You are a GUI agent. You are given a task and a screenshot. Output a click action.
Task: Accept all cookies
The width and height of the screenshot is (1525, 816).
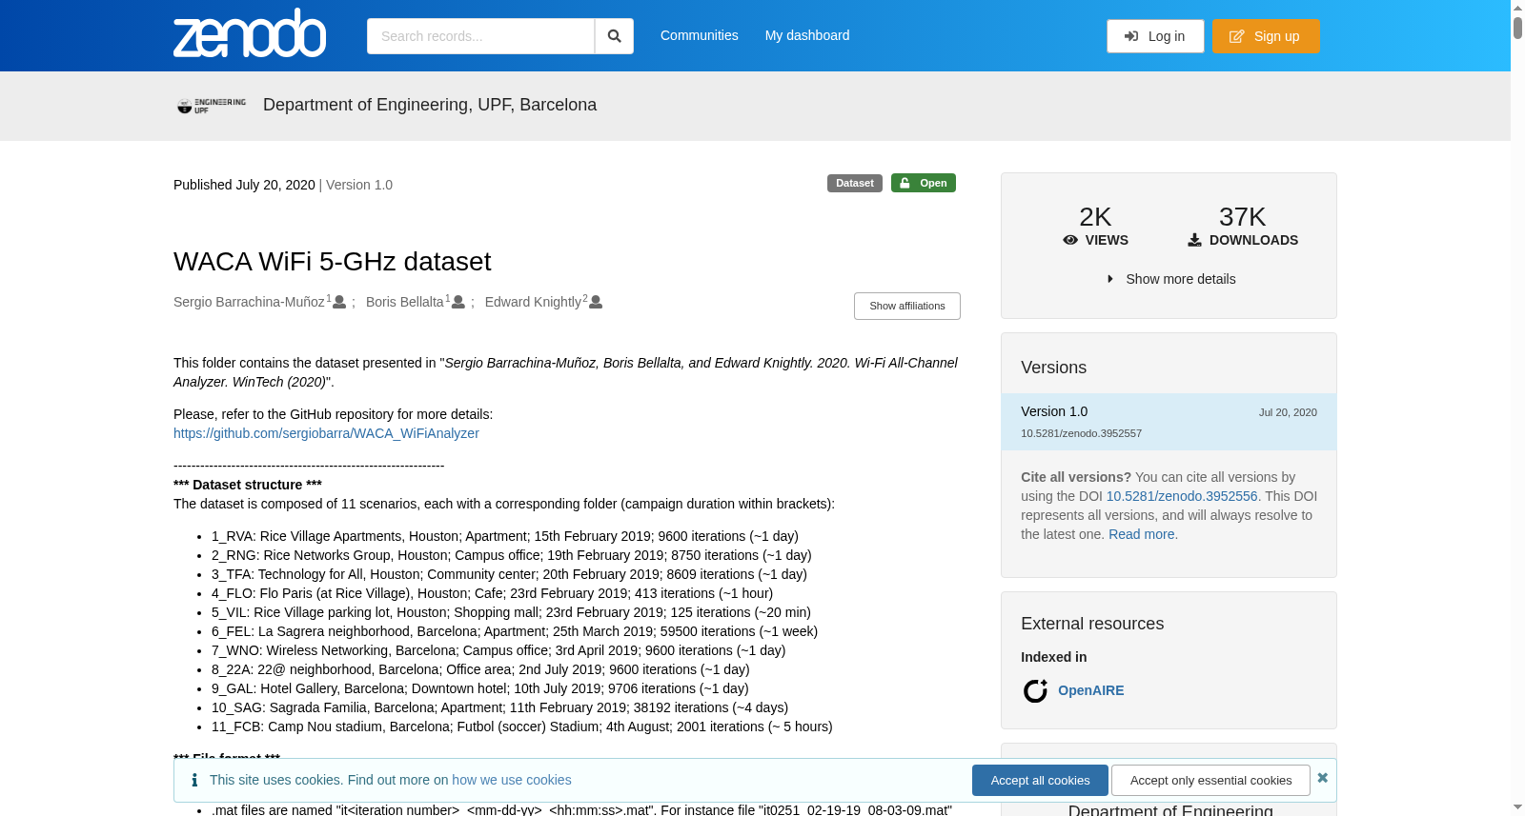1040,780
